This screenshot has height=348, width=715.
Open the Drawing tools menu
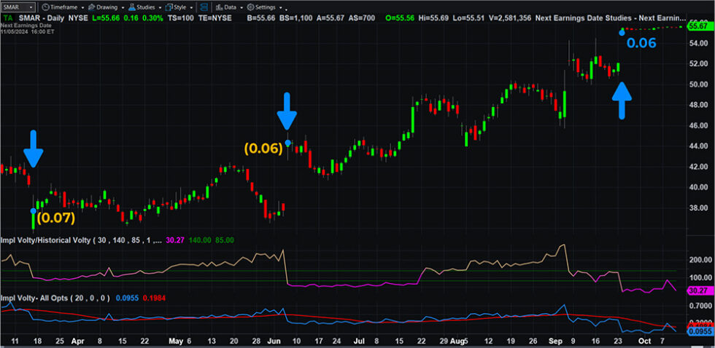(x=102, y=7)
